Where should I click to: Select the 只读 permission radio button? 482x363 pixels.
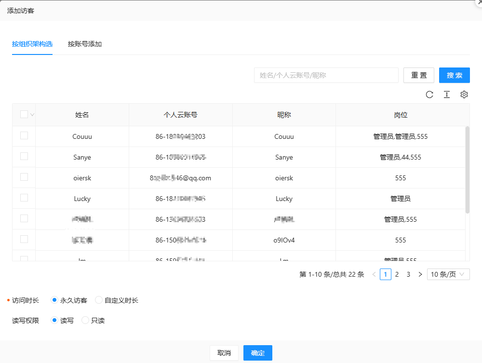pyautogui.click(x=85, y=321)
